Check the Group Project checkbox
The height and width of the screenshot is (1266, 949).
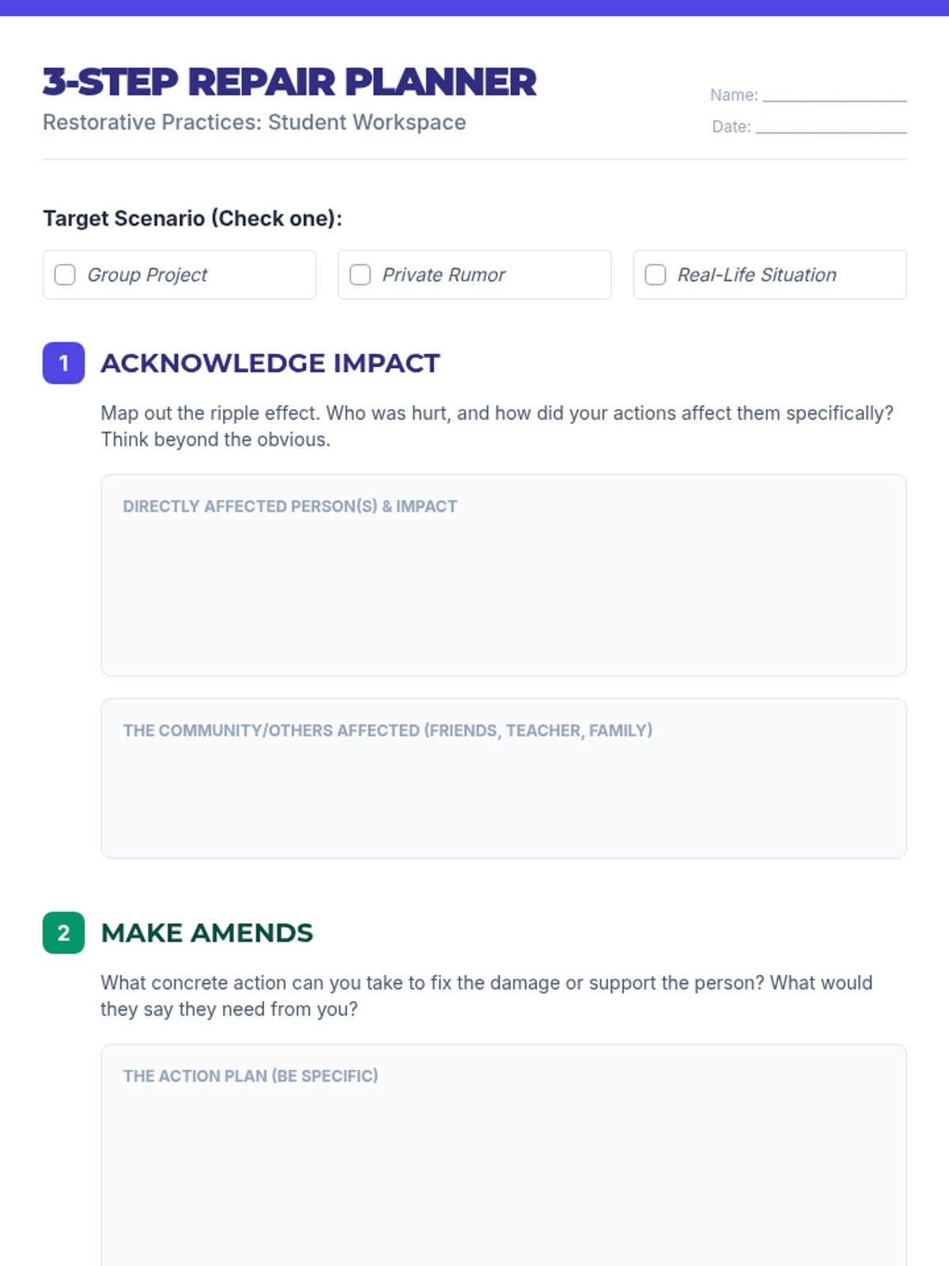coord(65,275)
